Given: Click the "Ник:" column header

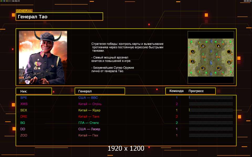Looking at the screenshot, I should coord(34,91).
